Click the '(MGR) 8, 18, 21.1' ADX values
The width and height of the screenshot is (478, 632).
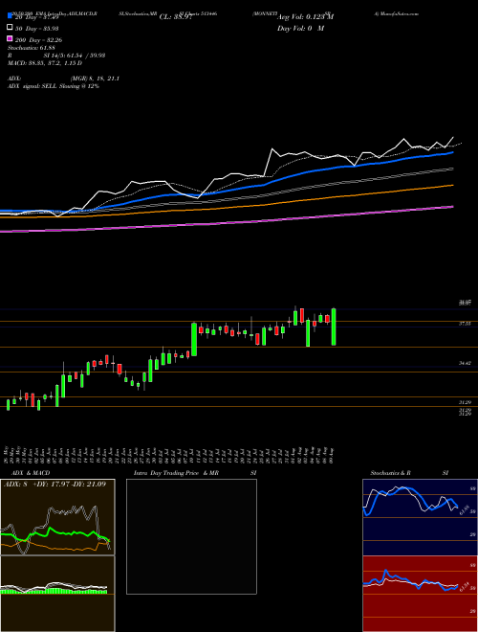(95, 79)
